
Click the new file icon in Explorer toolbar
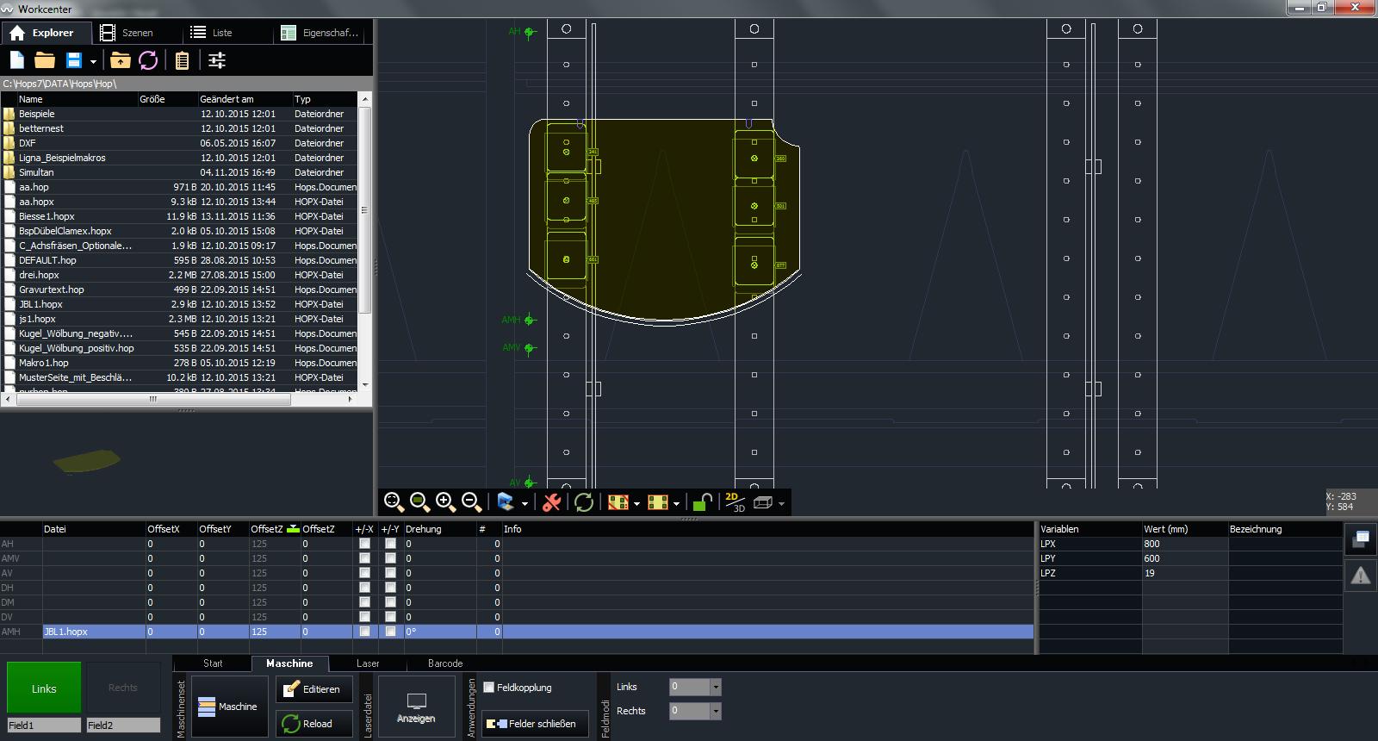point(17,60)
